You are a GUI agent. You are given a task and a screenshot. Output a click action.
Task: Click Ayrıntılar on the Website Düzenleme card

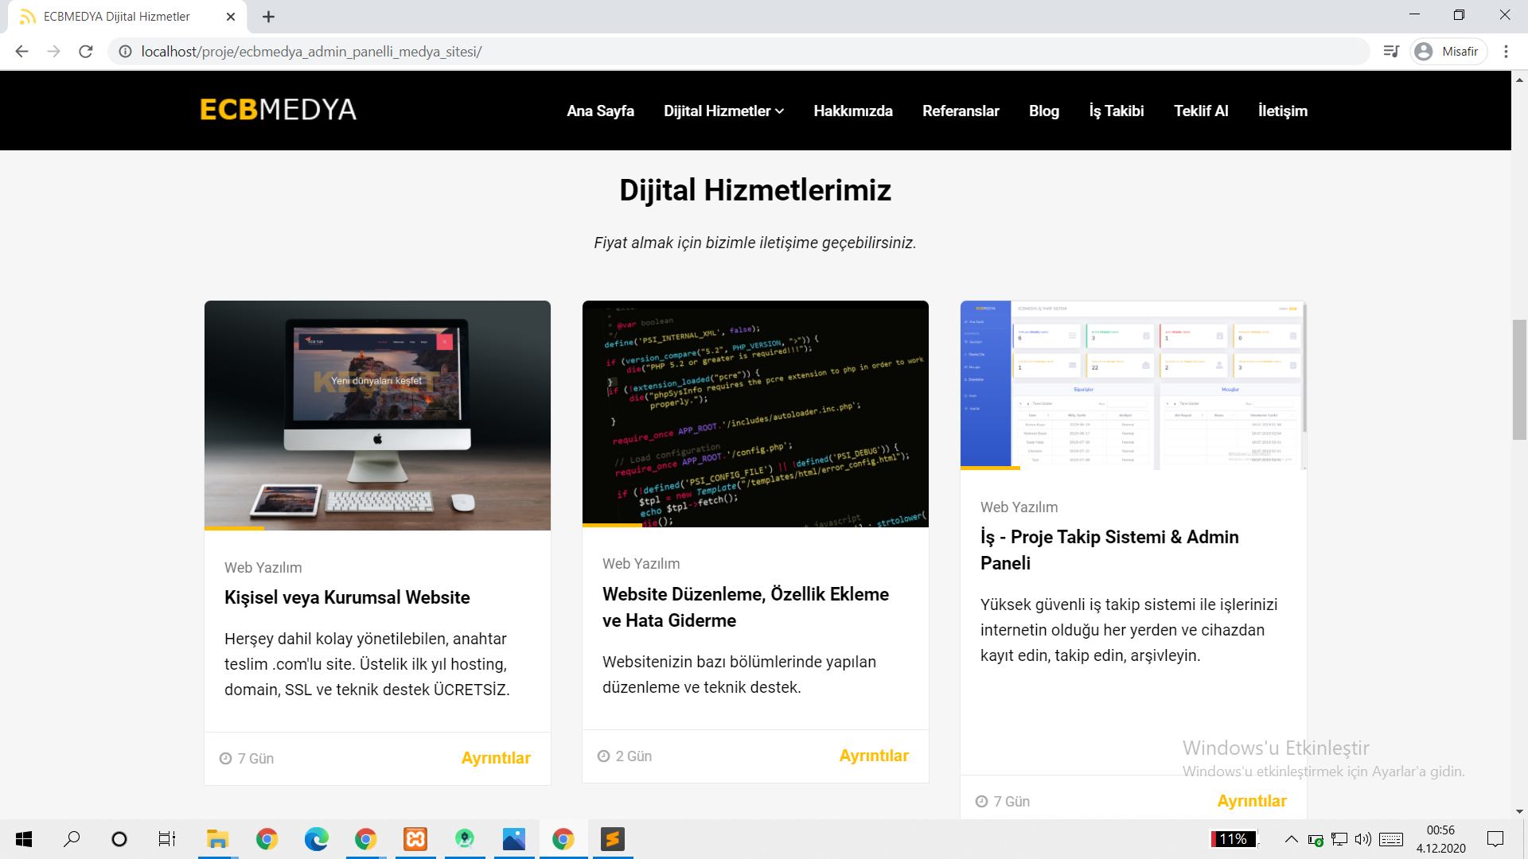click(x=874, y=756)
